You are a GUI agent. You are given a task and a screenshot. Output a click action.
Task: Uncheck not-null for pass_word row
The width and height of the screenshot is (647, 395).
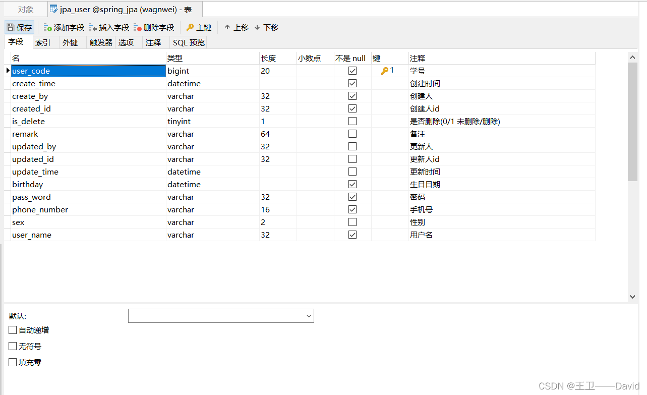point(352,197)
